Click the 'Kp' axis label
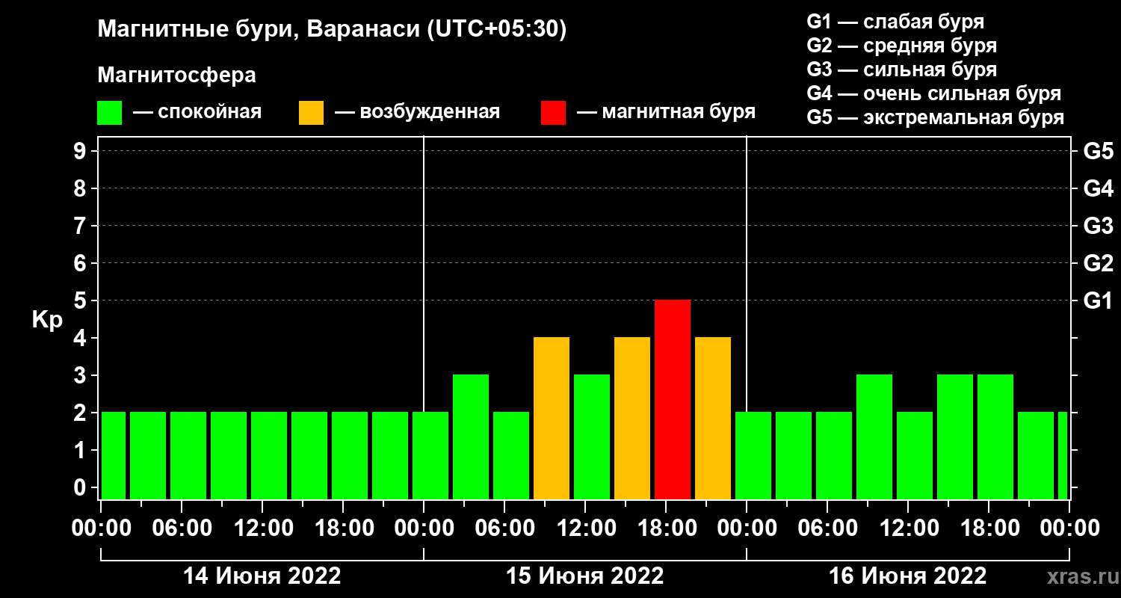Viewport: 1121px width, 598px height. click(x=47, y=319)
